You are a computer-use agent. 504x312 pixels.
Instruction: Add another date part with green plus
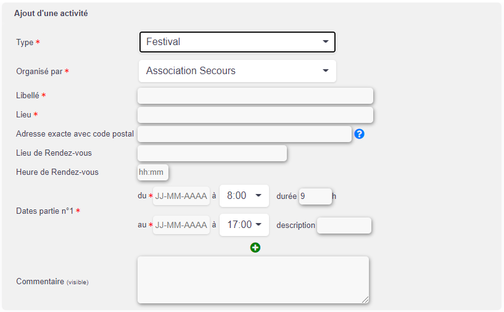point(255,247)
